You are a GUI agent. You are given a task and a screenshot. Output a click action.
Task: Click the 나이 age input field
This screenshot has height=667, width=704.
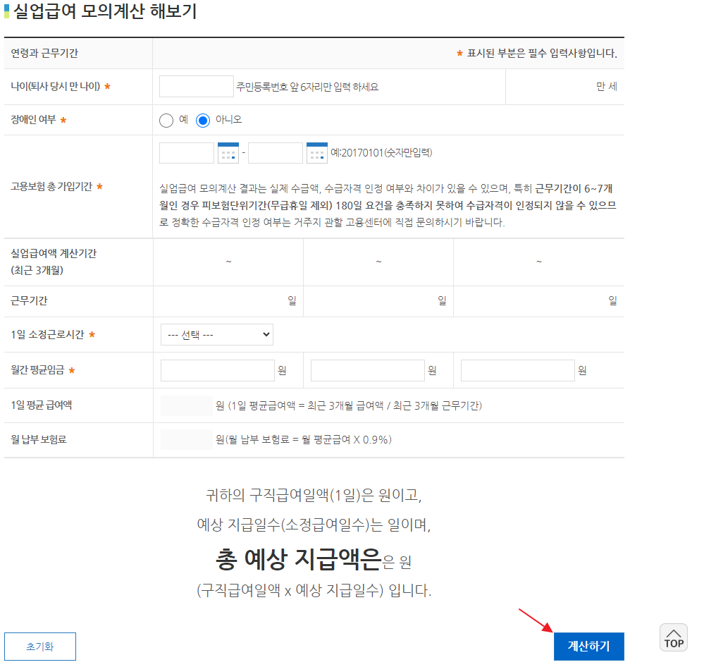tap(196, 85)
